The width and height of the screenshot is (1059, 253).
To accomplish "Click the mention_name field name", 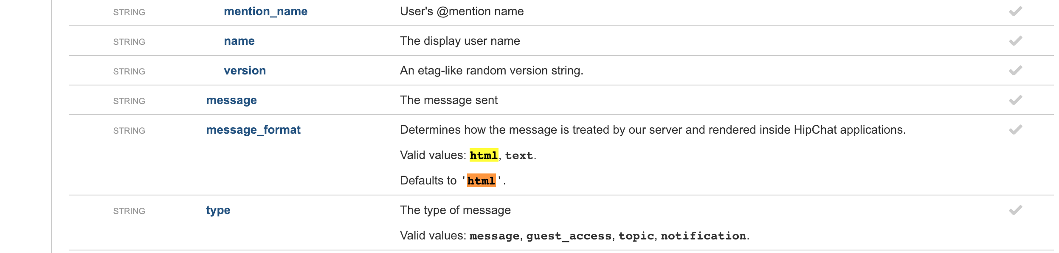I will [x=265, y=11].
